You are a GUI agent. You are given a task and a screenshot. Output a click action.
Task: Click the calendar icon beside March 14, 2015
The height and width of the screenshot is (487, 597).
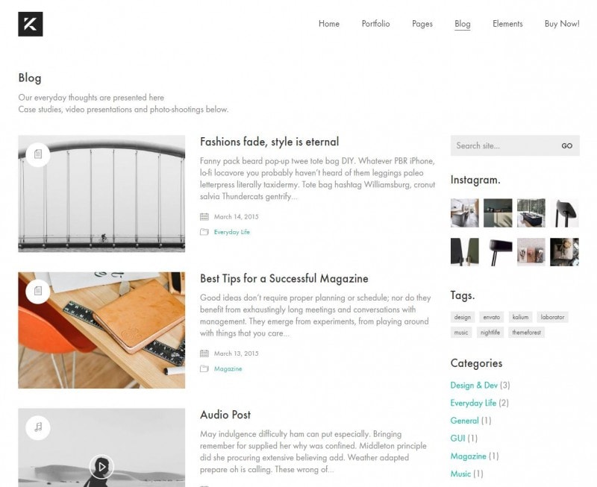(204, 217)
